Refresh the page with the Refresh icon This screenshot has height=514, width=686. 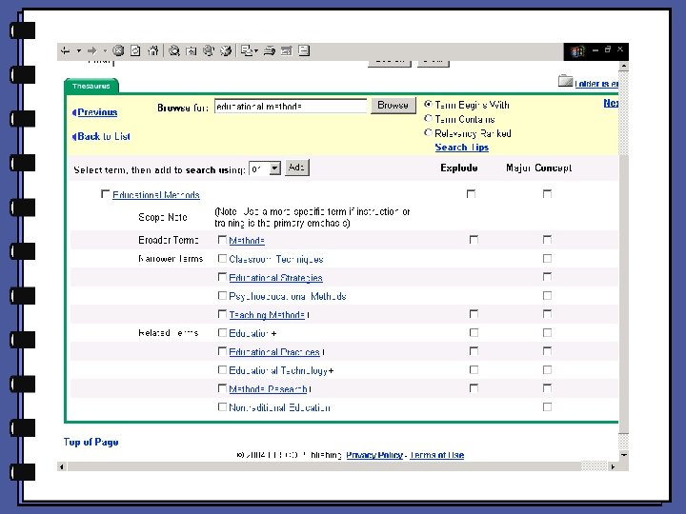pos(135,50)
